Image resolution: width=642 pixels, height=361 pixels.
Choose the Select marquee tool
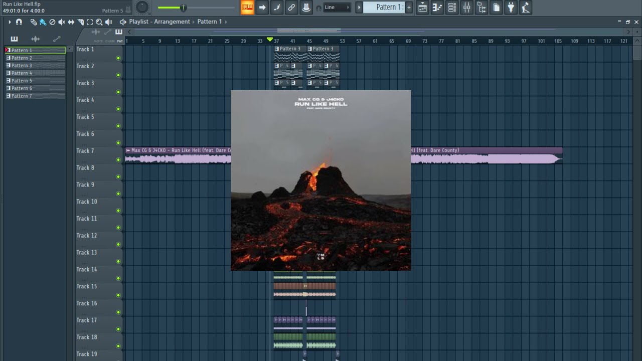pyautogui.click(x=90, y=22)
